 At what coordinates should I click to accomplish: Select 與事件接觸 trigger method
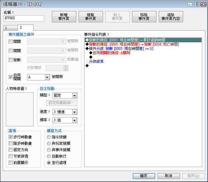point(49,150)
